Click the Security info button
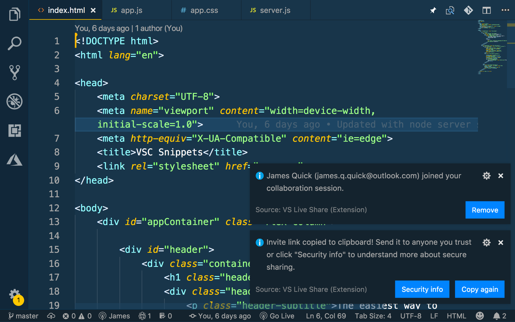This screenshot has height=322, width=515. click(422, 289)
